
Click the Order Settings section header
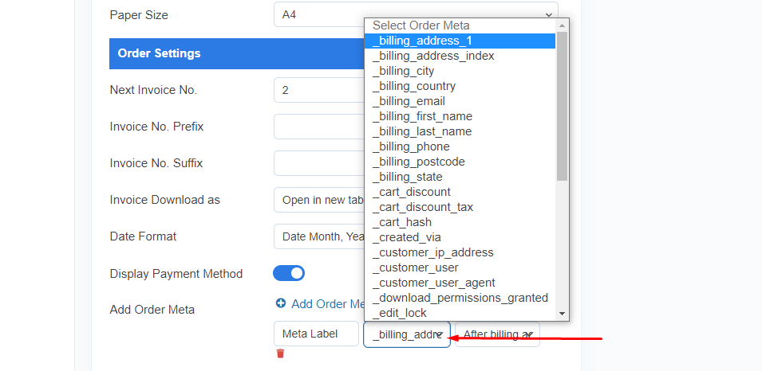[237, 53]
